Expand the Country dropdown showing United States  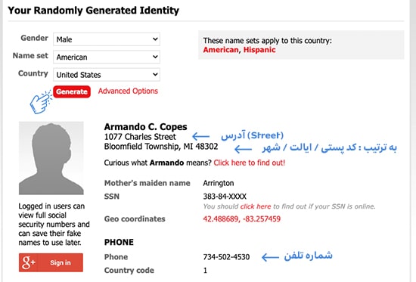pos(107,75)
